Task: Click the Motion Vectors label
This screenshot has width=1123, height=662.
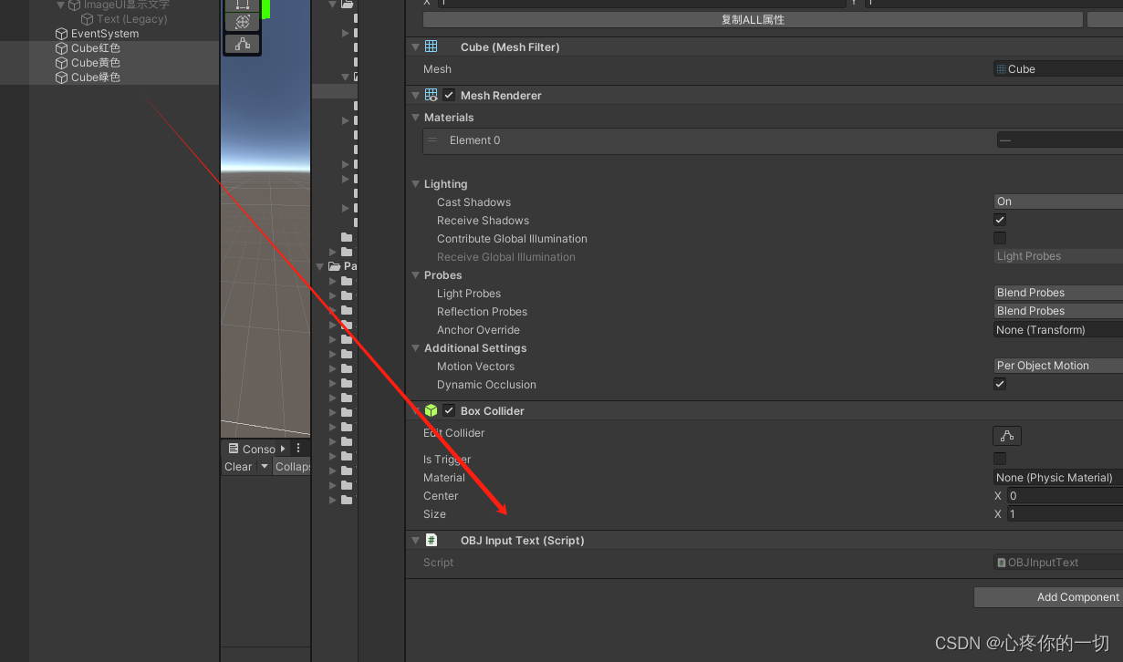Action: click(475, 367)
